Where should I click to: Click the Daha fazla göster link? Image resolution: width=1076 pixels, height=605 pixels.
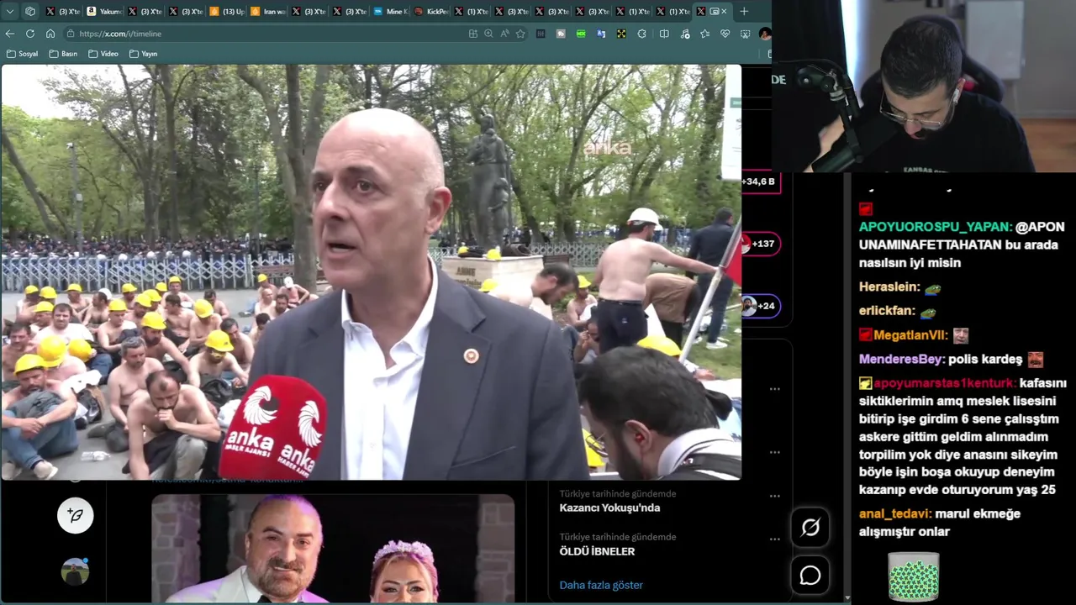(x=601, y=585)
